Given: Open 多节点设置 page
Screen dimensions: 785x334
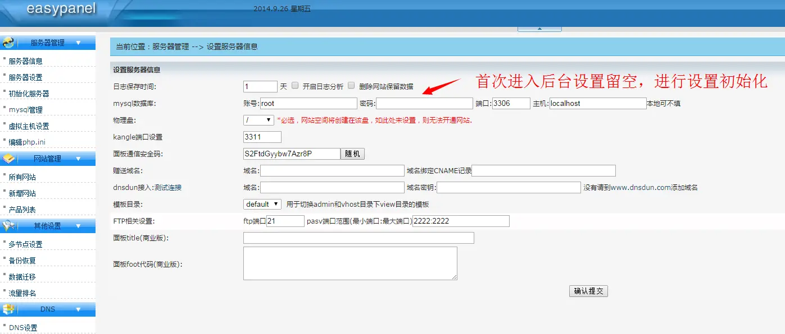Looking at the screenshot, I should (x=26, y=244).
